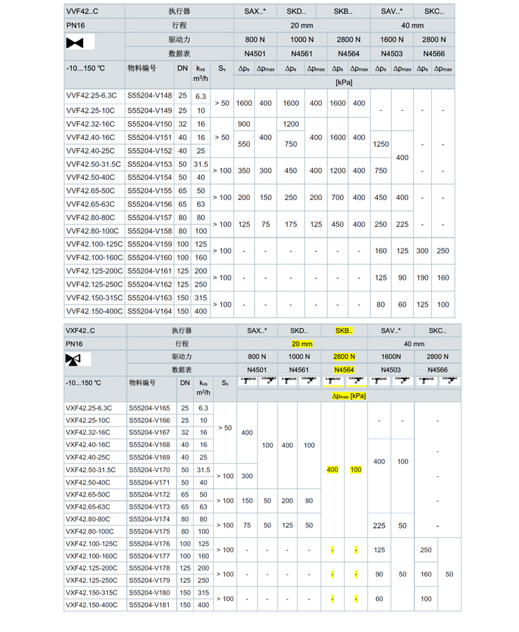The width and height of the screenshot is (519, 632).
Task: Click the [kPa] unit header in VVF table
Action: [x=344, y=82]
